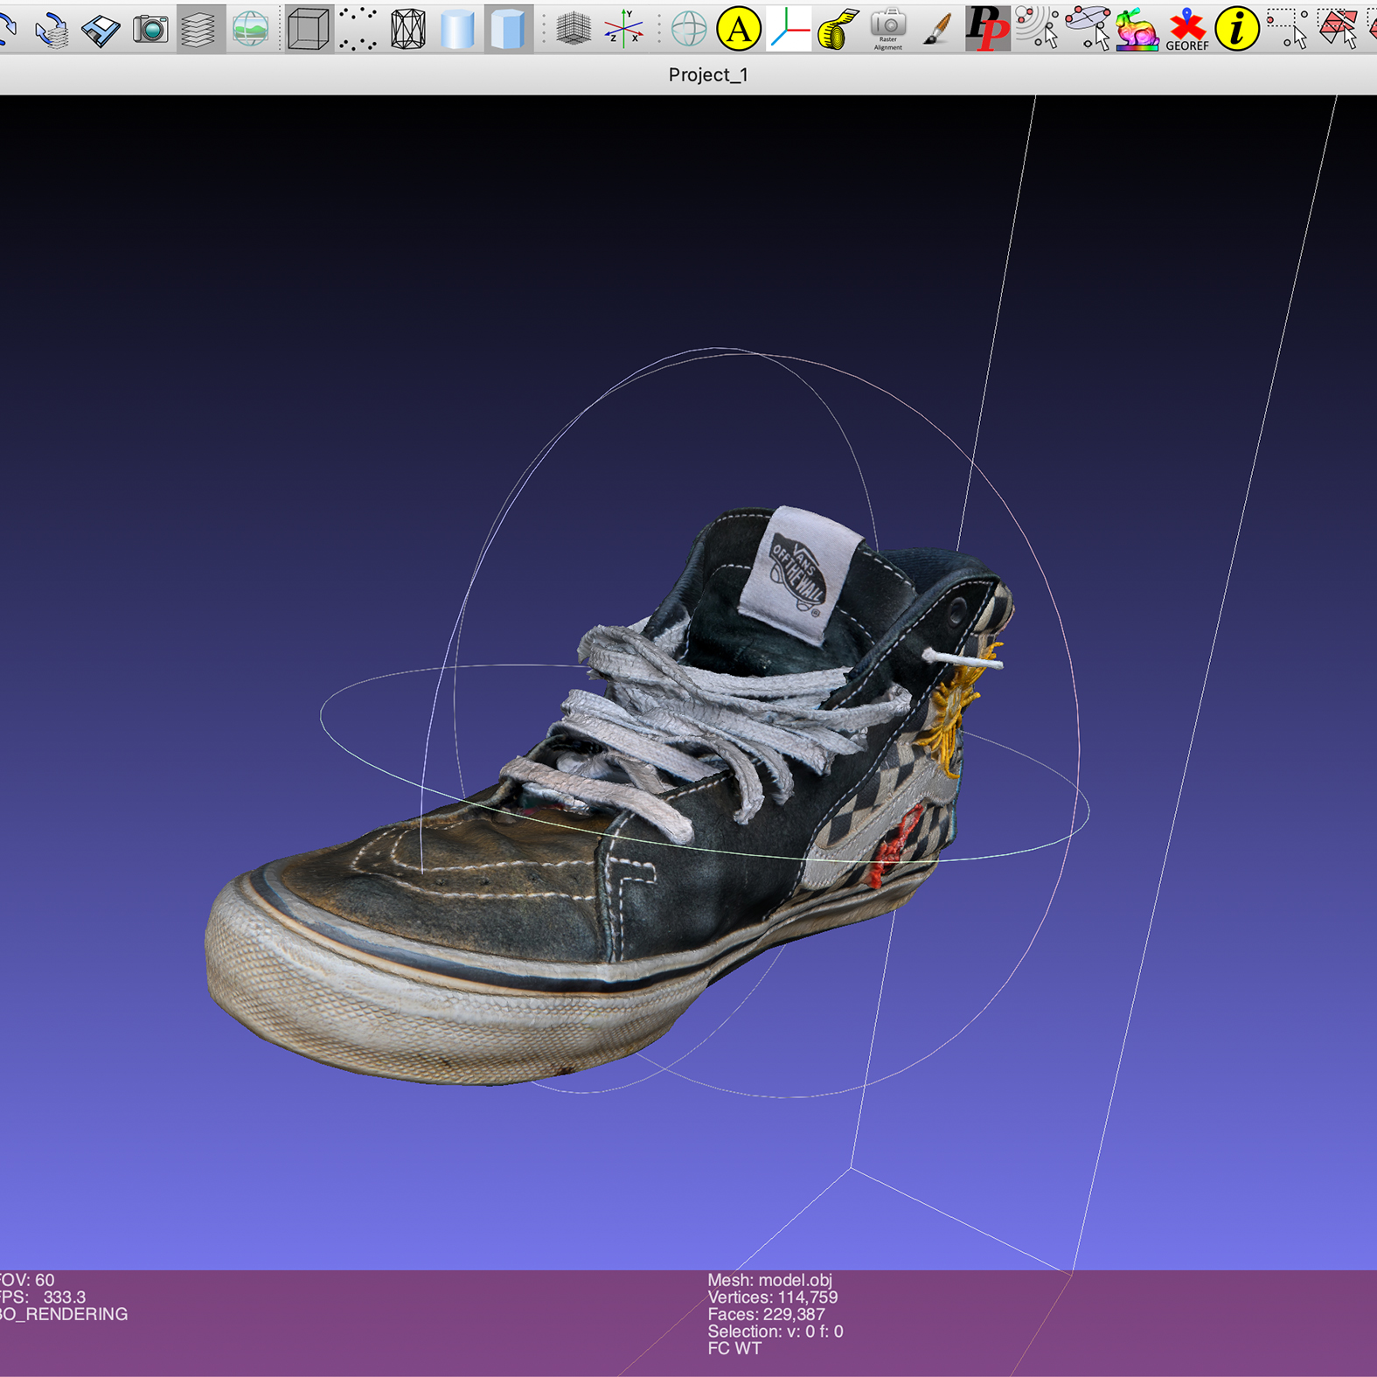Click the 'Mesh: model.obj' label
The image size is (1377, 1377).
point(769,1280)
